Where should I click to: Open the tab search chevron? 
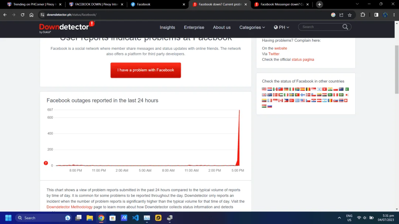click(357, 4)
